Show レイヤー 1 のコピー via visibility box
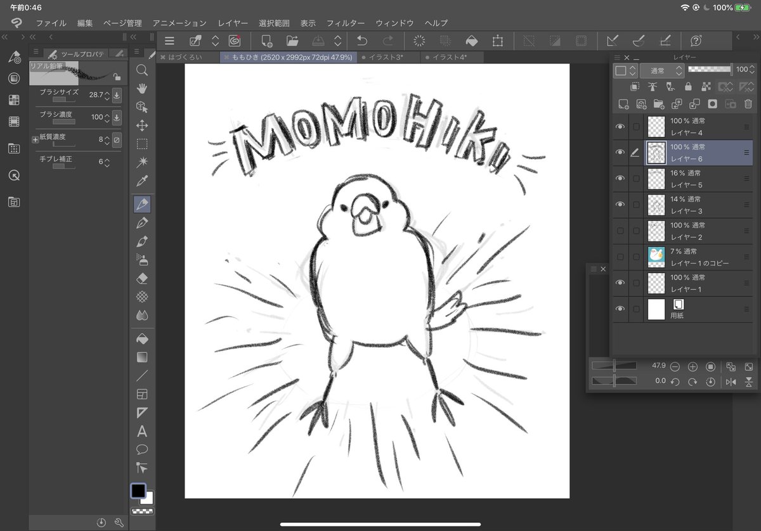 click(x=620, y=257)
